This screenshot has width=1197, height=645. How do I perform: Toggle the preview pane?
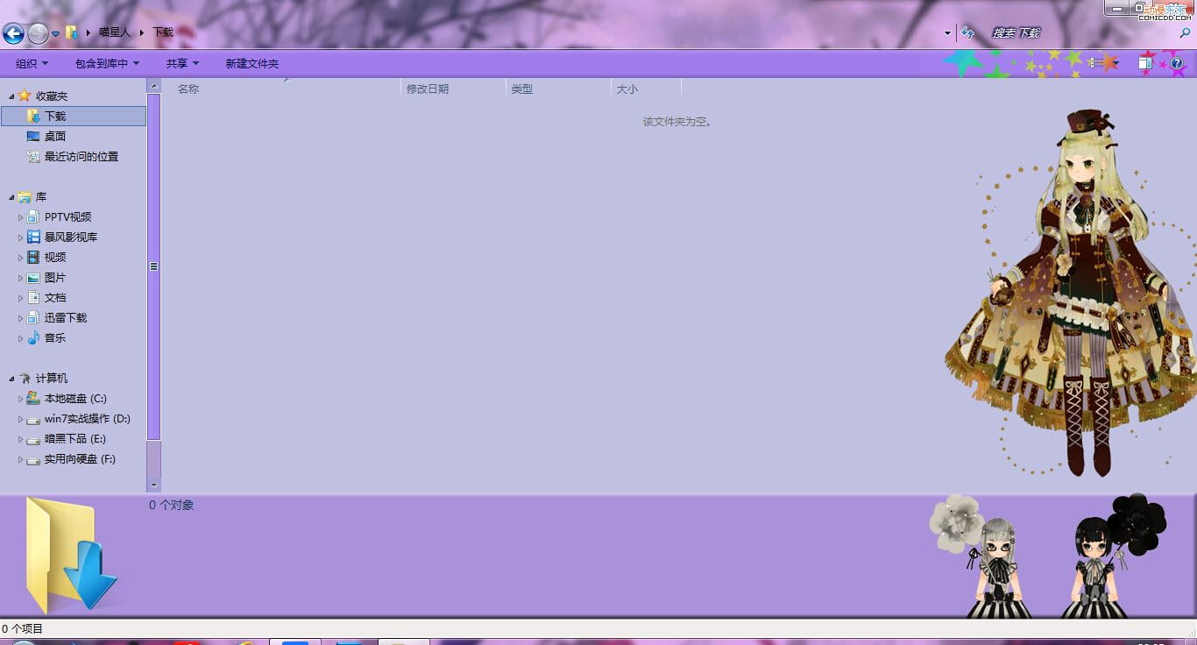1145,63
